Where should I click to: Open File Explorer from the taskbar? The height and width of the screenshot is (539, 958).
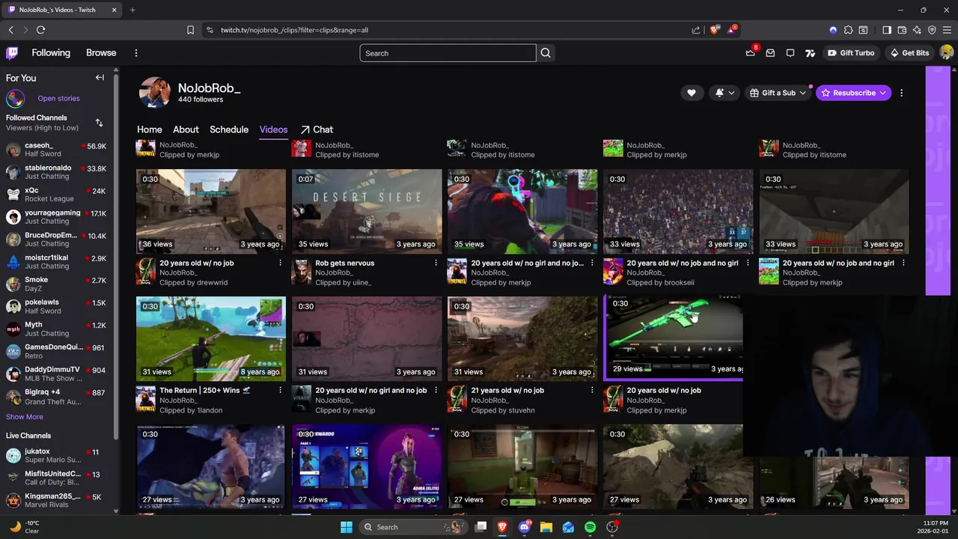pos(546,527)
